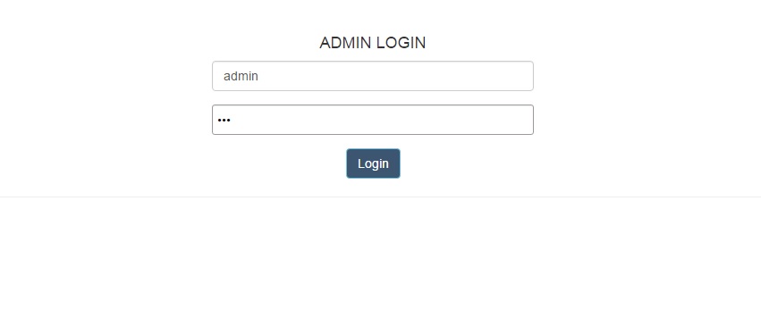The image size is (761, 335).
Task: Place cursor after the admin text
Action: click(259, 76)
